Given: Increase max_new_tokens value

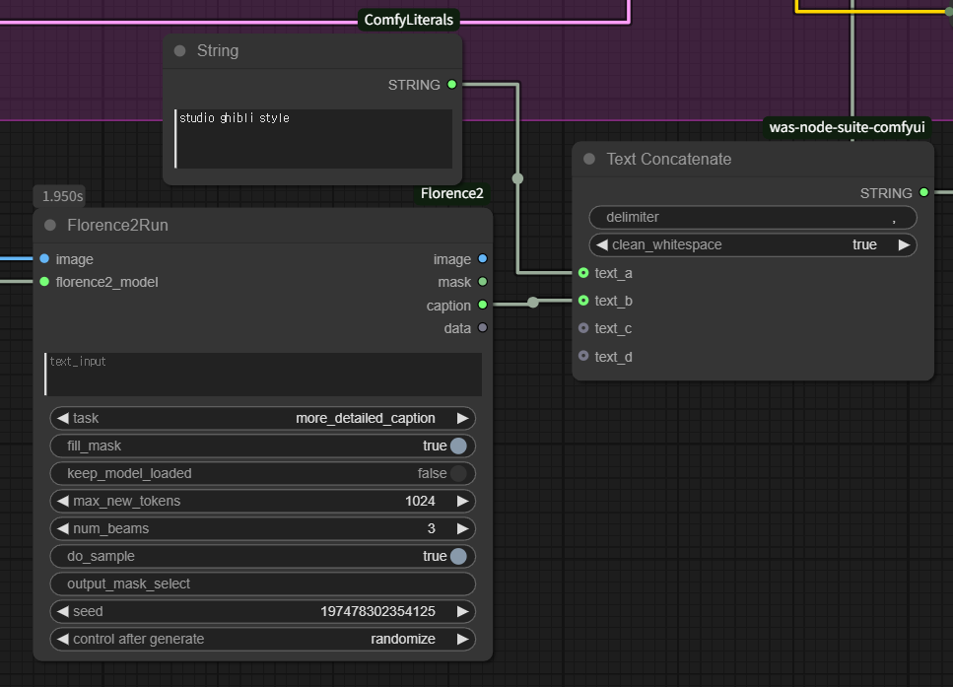Looking at the screenshot, I should coord(462,501).
